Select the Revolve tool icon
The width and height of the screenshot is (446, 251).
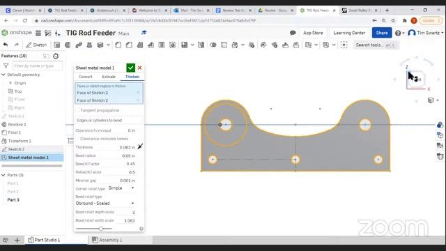tap(68, 45)
